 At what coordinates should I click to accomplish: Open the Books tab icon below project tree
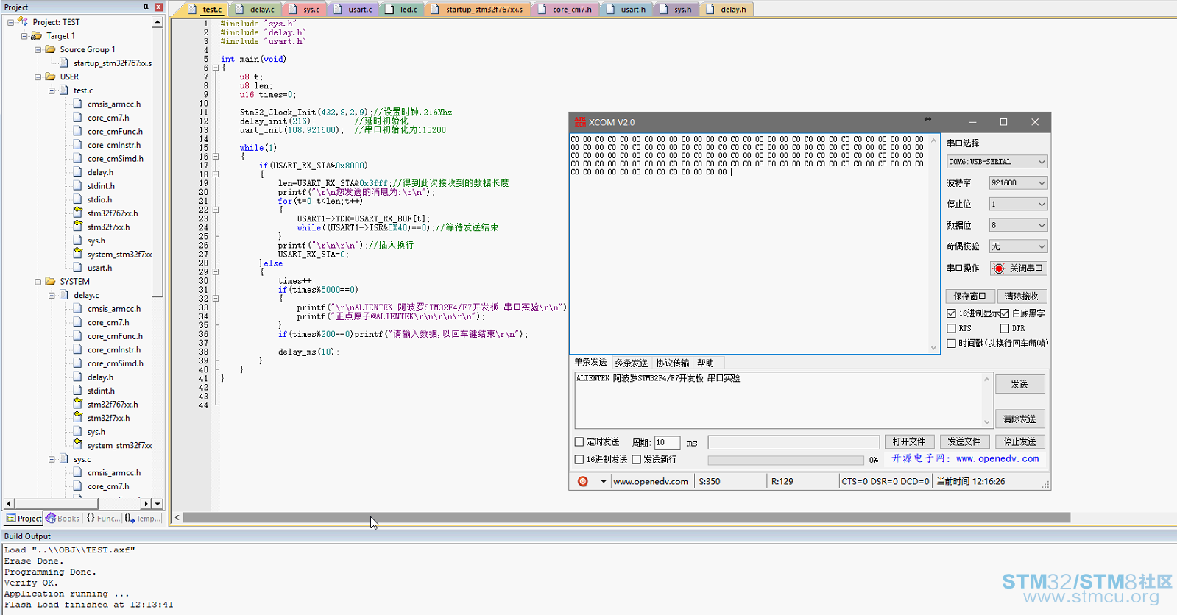click(x=51, y=518)
